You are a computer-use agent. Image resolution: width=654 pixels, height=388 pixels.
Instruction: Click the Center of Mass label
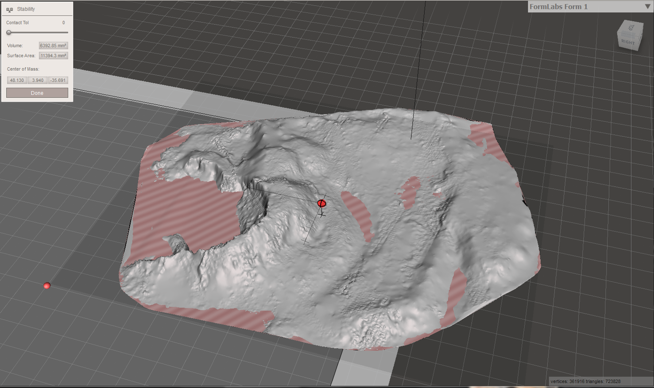click(23, 69)
